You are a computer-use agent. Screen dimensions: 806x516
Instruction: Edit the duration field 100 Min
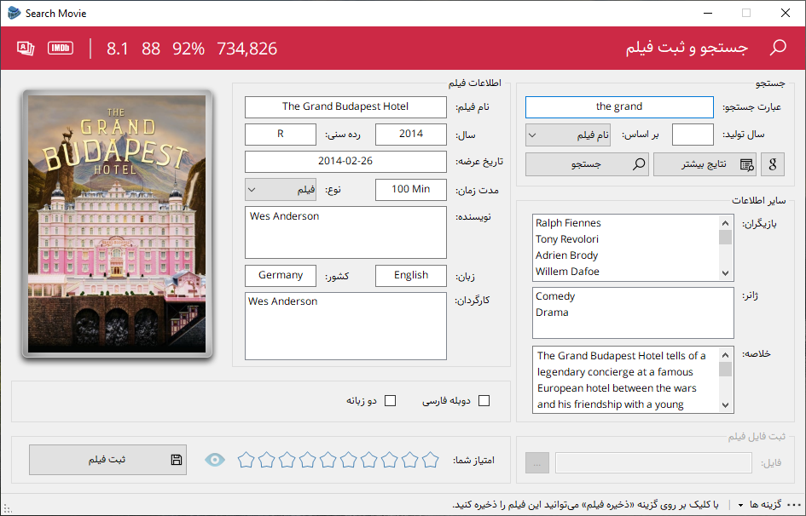pyautogui.click(x=411, y=189)
